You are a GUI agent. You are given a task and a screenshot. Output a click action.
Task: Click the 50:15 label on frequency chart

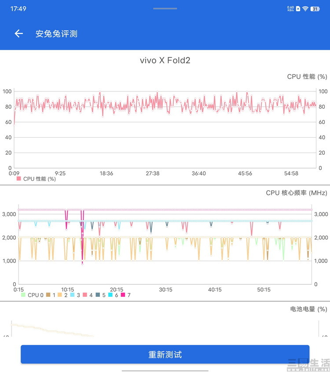point(264,289)
